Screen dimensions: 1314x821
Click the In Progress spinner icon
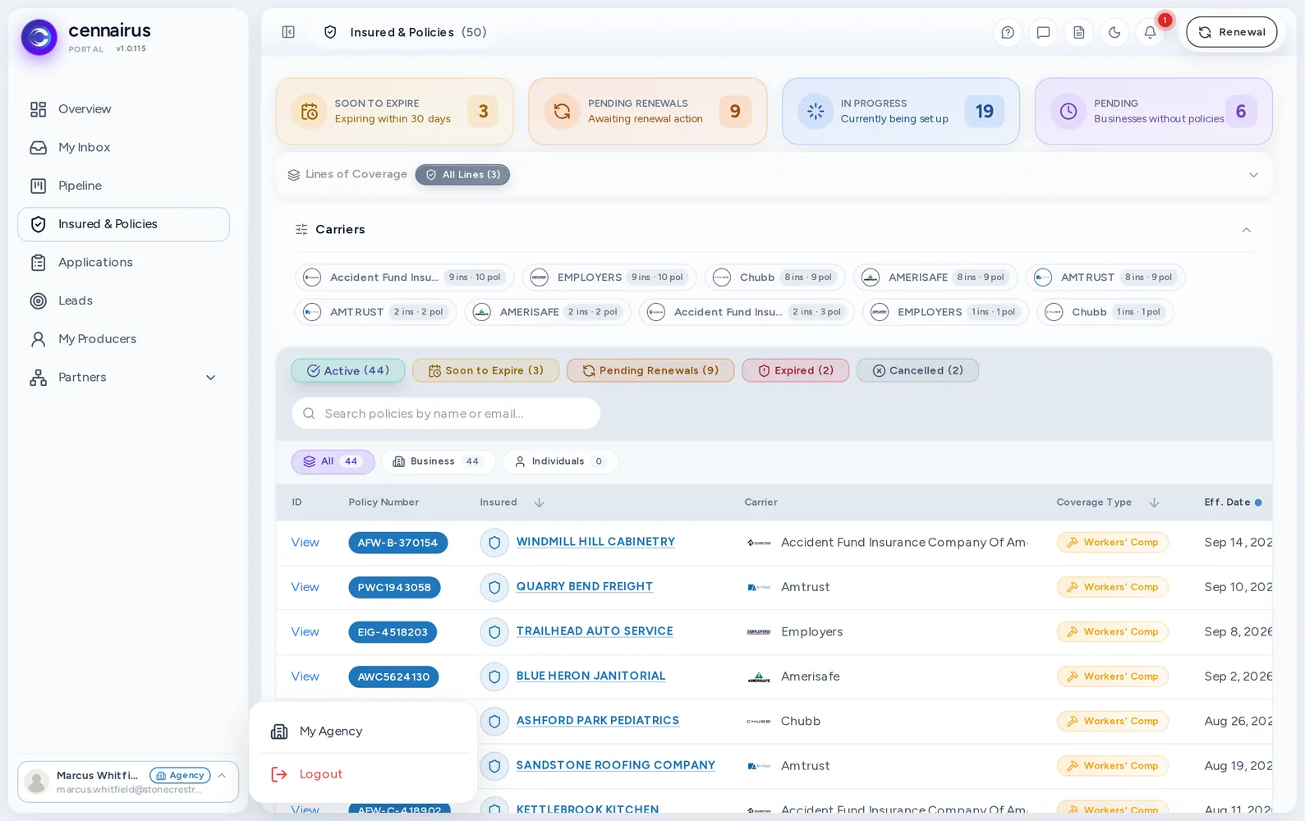pyautogui.click(x=816, y=112)
